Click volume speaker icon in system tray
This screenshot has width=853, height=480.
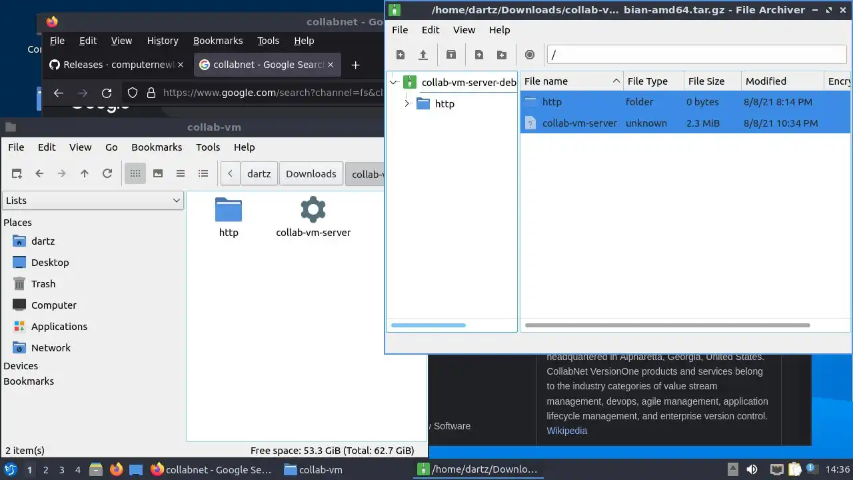[x=752, y=469]
